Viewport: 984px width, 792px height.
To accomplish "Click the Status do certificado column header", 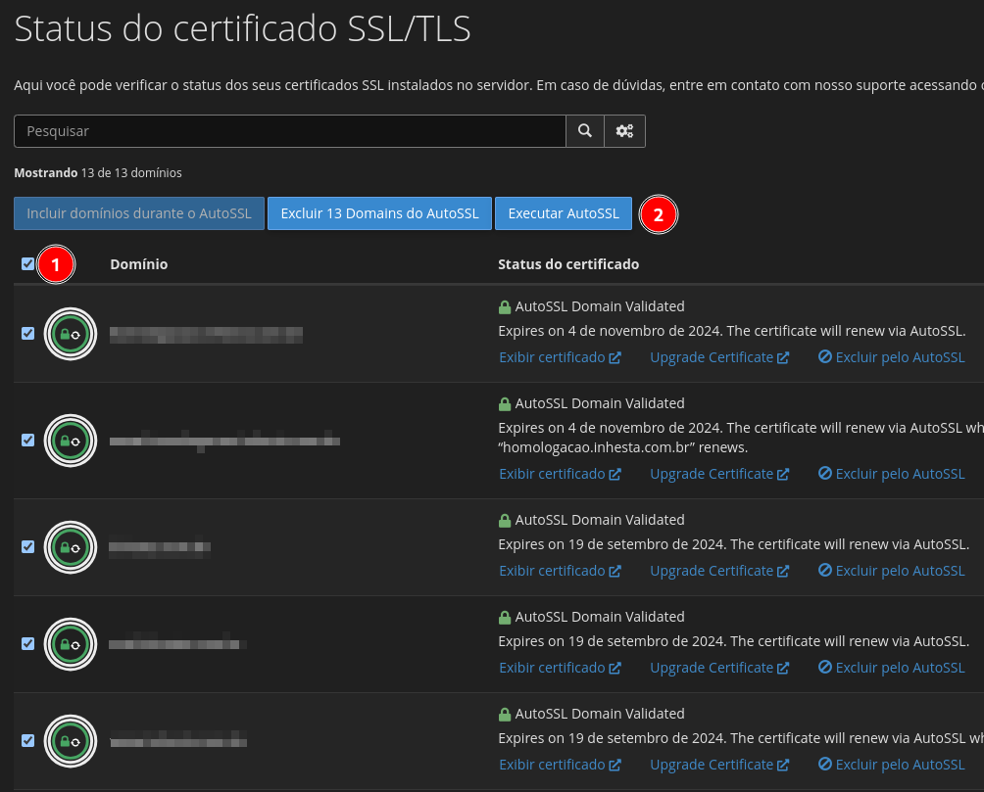I will [568, 264].
